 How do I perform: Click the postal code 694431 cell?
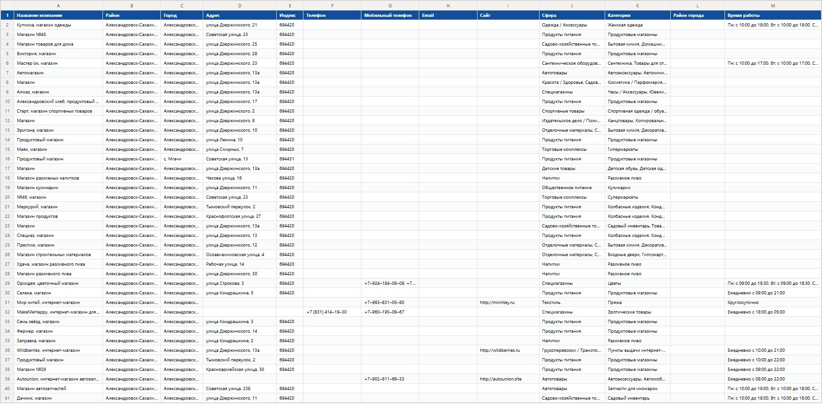click(290, 159)
